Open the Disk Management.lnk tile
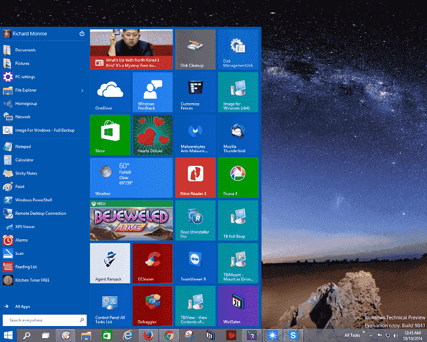 click(x=238, y=50)
